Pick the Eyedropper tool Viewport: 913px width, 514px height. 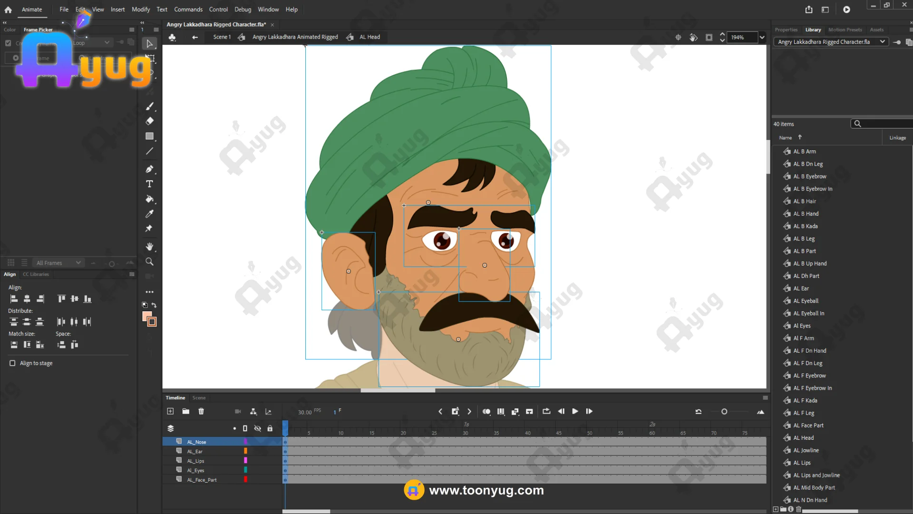[x=149, y=214]
